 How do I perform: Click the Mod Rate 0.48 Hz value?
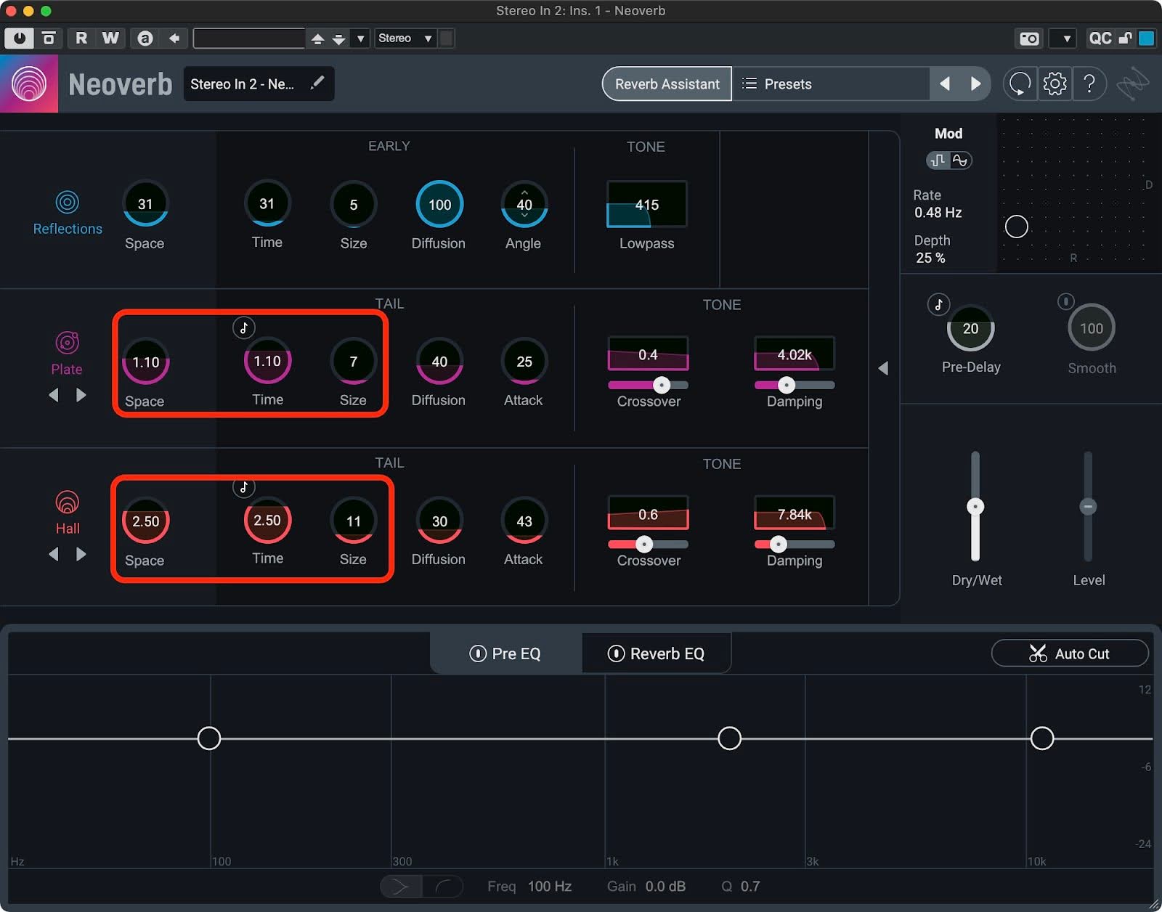[938, 213]
